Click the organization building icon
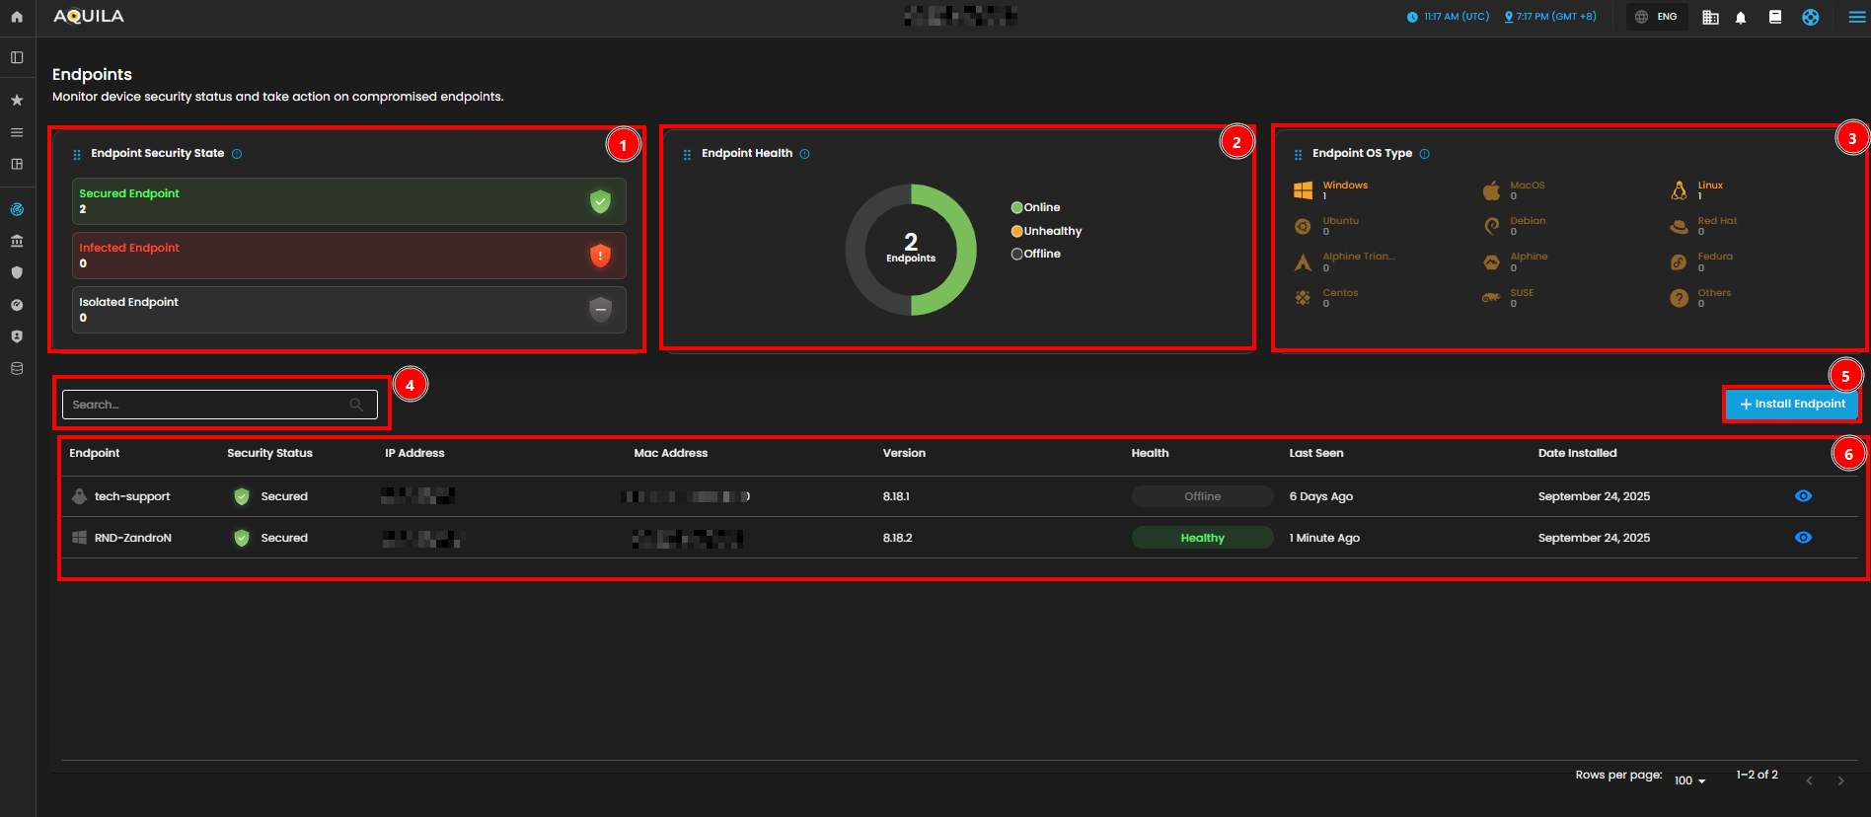1871x817 pixels. [x=1710, y=18]
